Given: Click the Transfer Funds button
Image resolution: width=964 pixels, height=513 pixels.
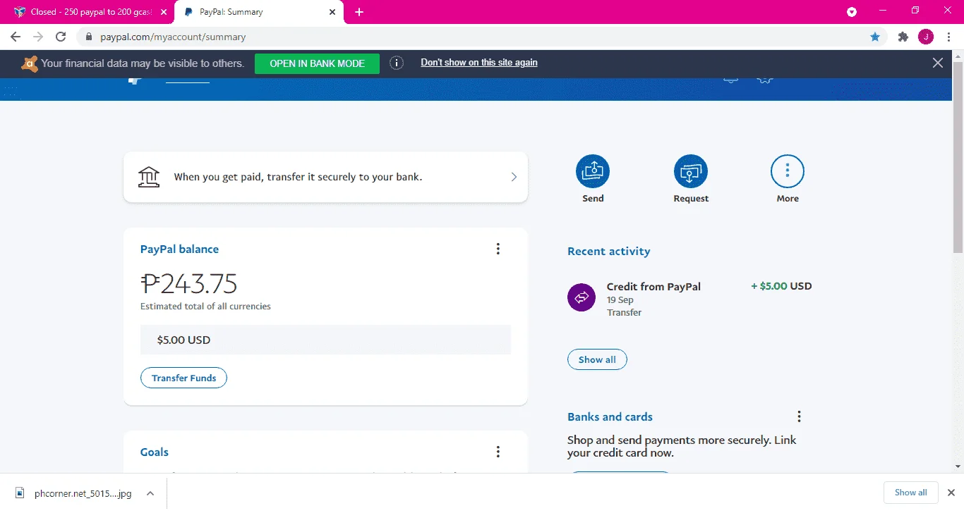Looking at the screenshot, I should [183, 378].
